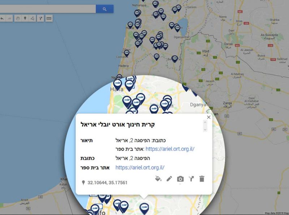
Task: Edit the place with the pencil icon
Action: (x=169, y=179)
